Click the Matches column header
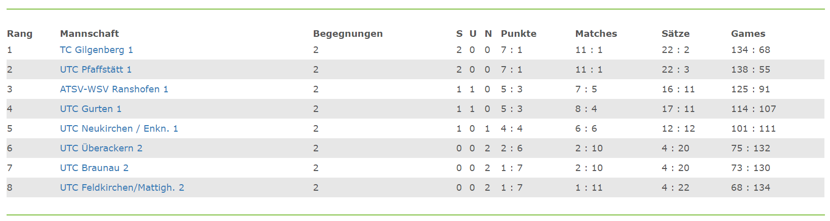The height and width of the screenshot is (221, 830). click(x=596, y=34)
